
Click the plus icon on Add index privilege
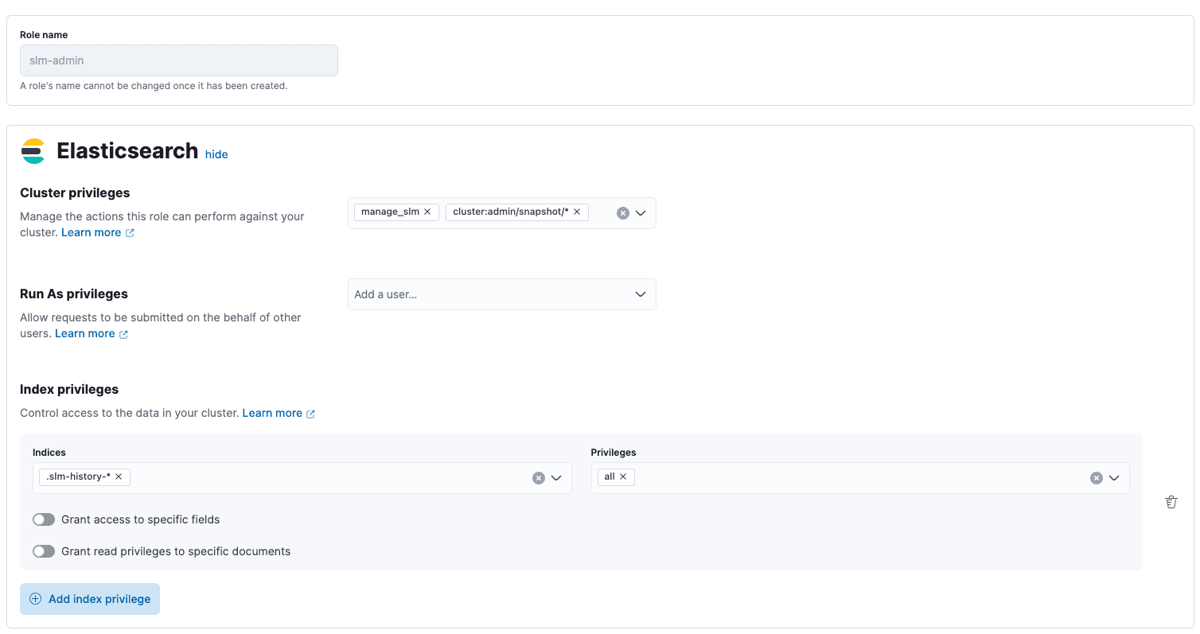[x=35, y=598]
